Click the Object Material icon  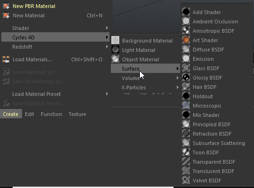(x=116, y=59)
